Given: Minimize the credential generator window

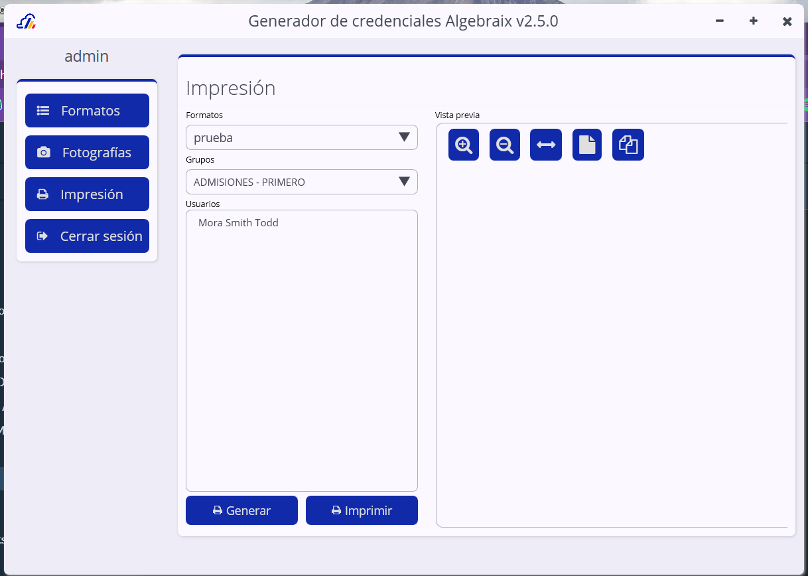Looking at the screenshot, I should coord(719,21).
